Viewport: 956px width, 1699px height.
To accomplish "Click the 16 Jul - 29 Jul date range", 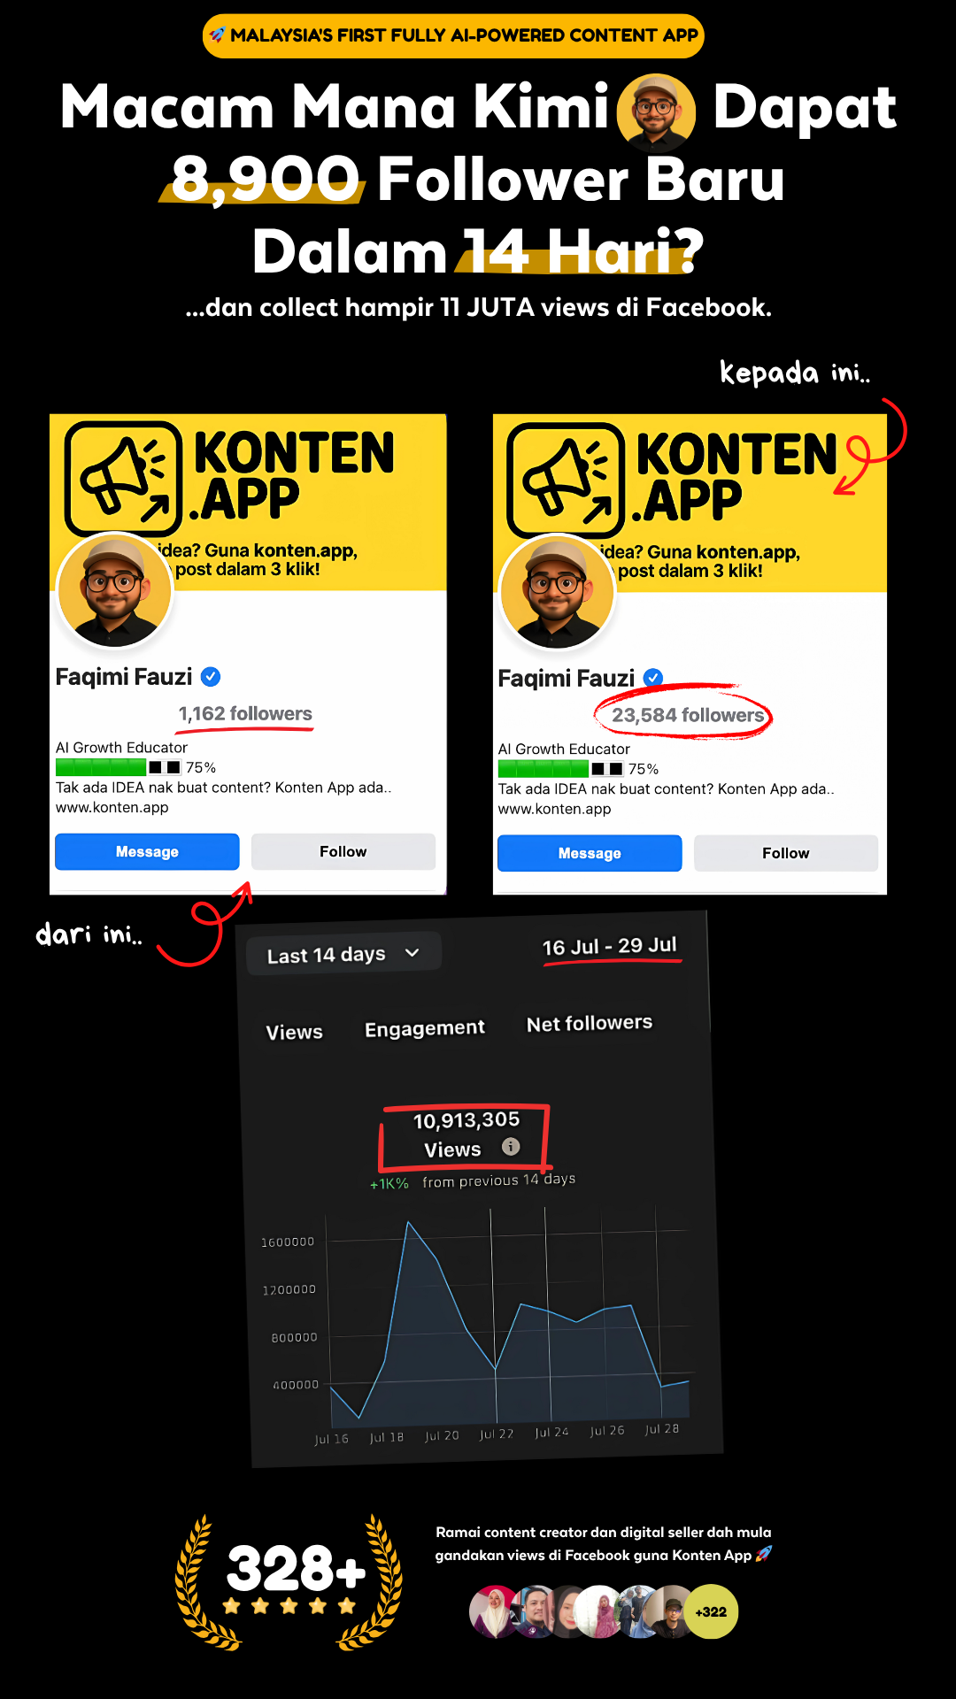I will coord(609,946).
